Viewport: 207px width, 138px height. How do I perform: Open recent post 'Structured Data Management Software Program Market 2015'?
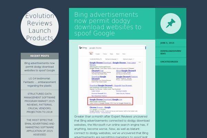coord(40,103)
